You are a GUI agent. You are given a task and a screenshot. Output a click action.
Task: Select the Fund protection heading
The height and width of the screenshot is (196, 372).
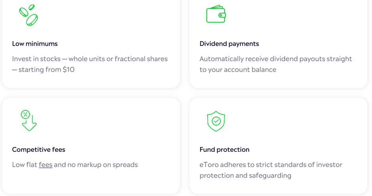point(224,149)
